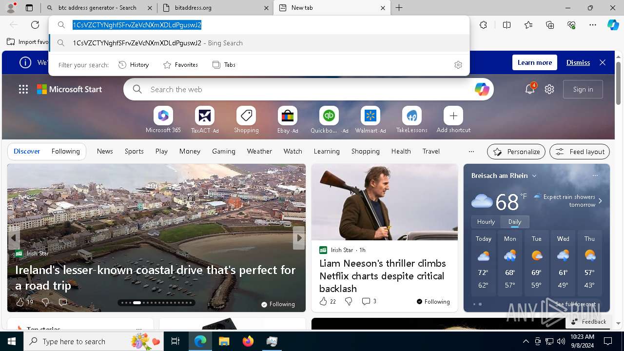
Task: Open Microsoft Start page settings gear
Action: [549, 89]
